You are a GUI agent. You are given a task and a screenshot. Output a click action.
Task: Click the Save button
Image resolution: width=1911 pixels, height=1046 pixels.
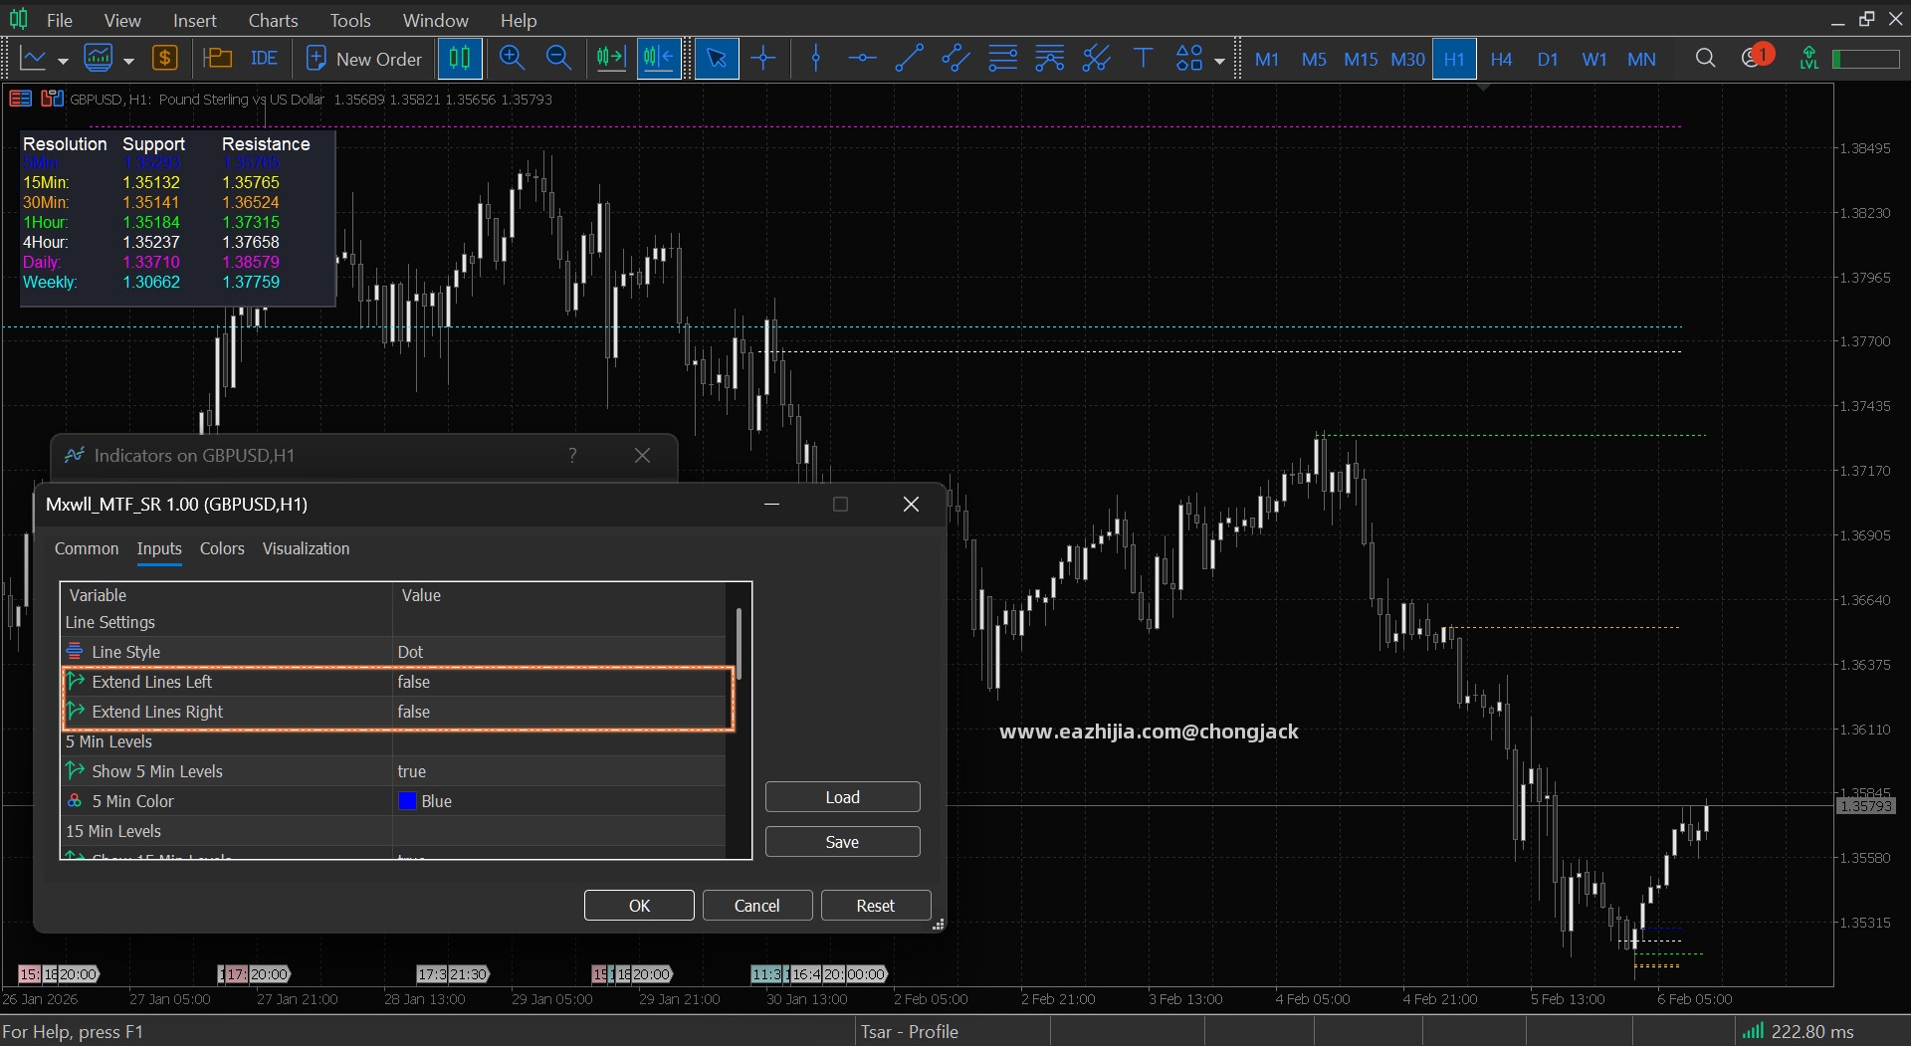[x=842, y=842]
